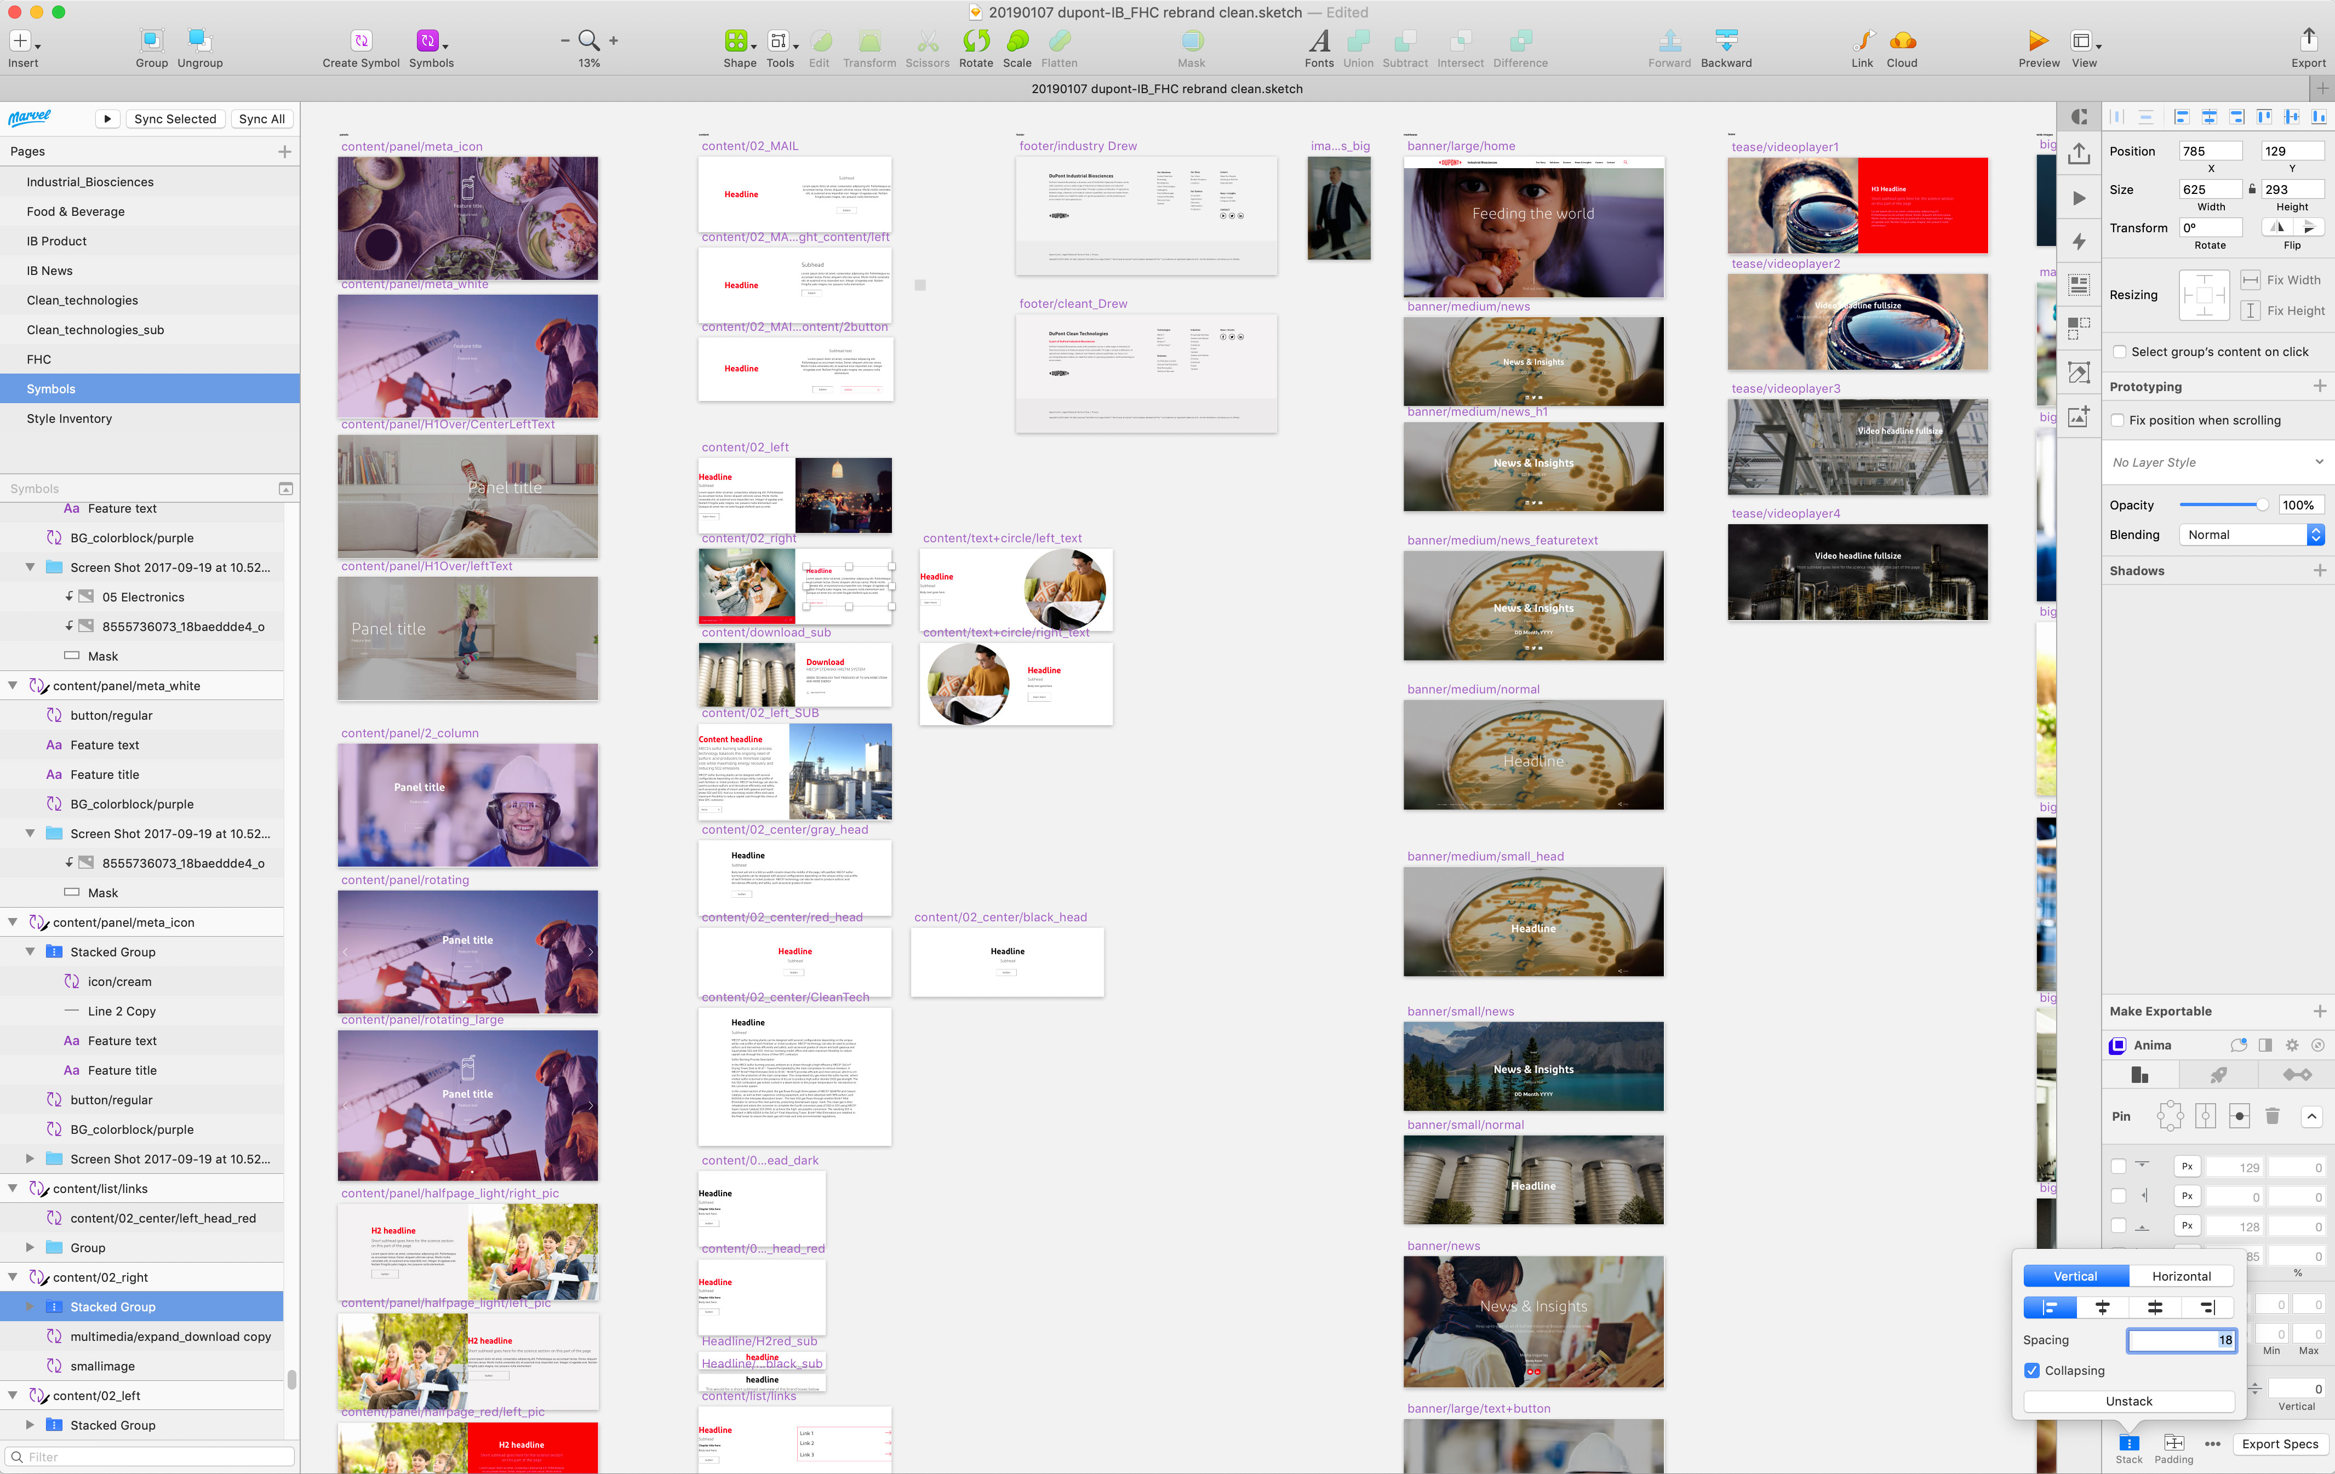Align bottom edges in inspector
The height and width of the screenshot is (1474, 2335).
2319,117
